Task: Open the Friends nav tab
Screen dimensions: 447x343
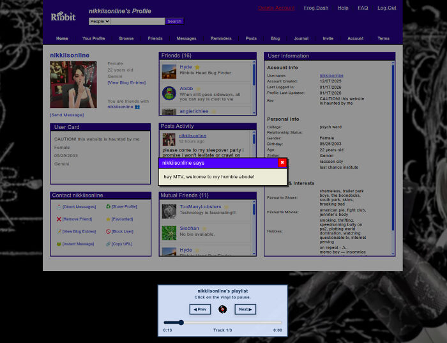Action: (x=155, y=38)
